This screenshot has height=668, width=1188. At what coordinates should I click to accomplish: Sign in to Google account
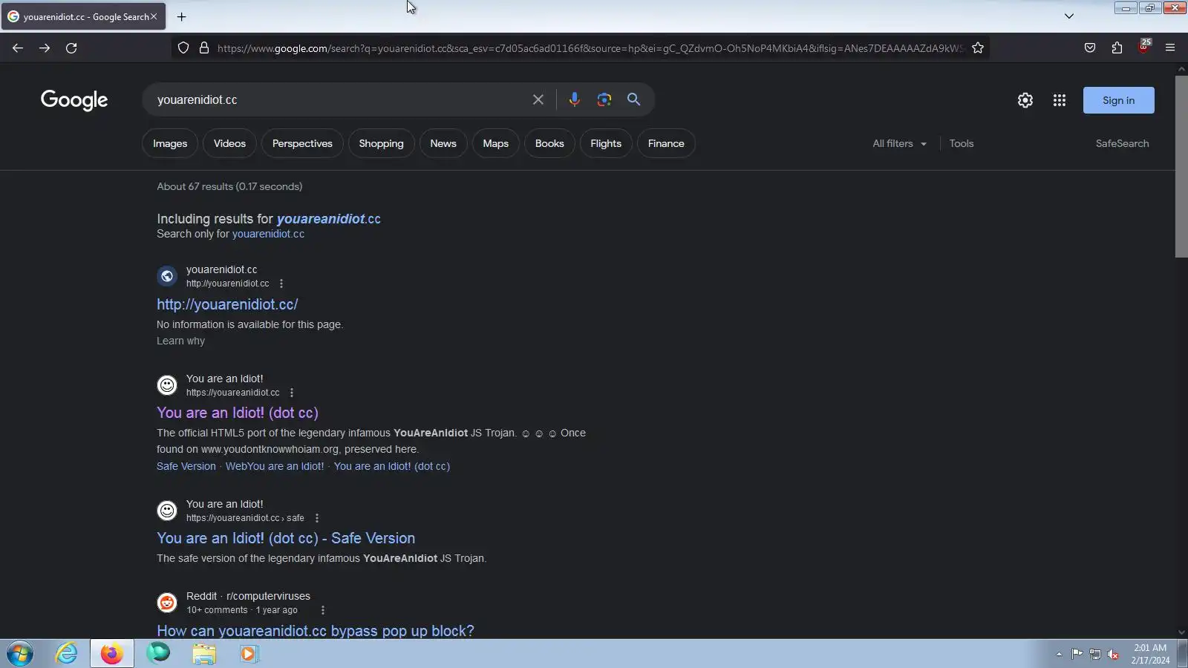pos(1119,100)
